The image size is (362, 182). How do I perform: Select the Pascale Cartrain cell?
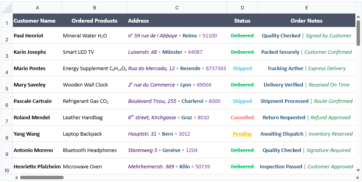pyautogui.click(x=37, y=101)
